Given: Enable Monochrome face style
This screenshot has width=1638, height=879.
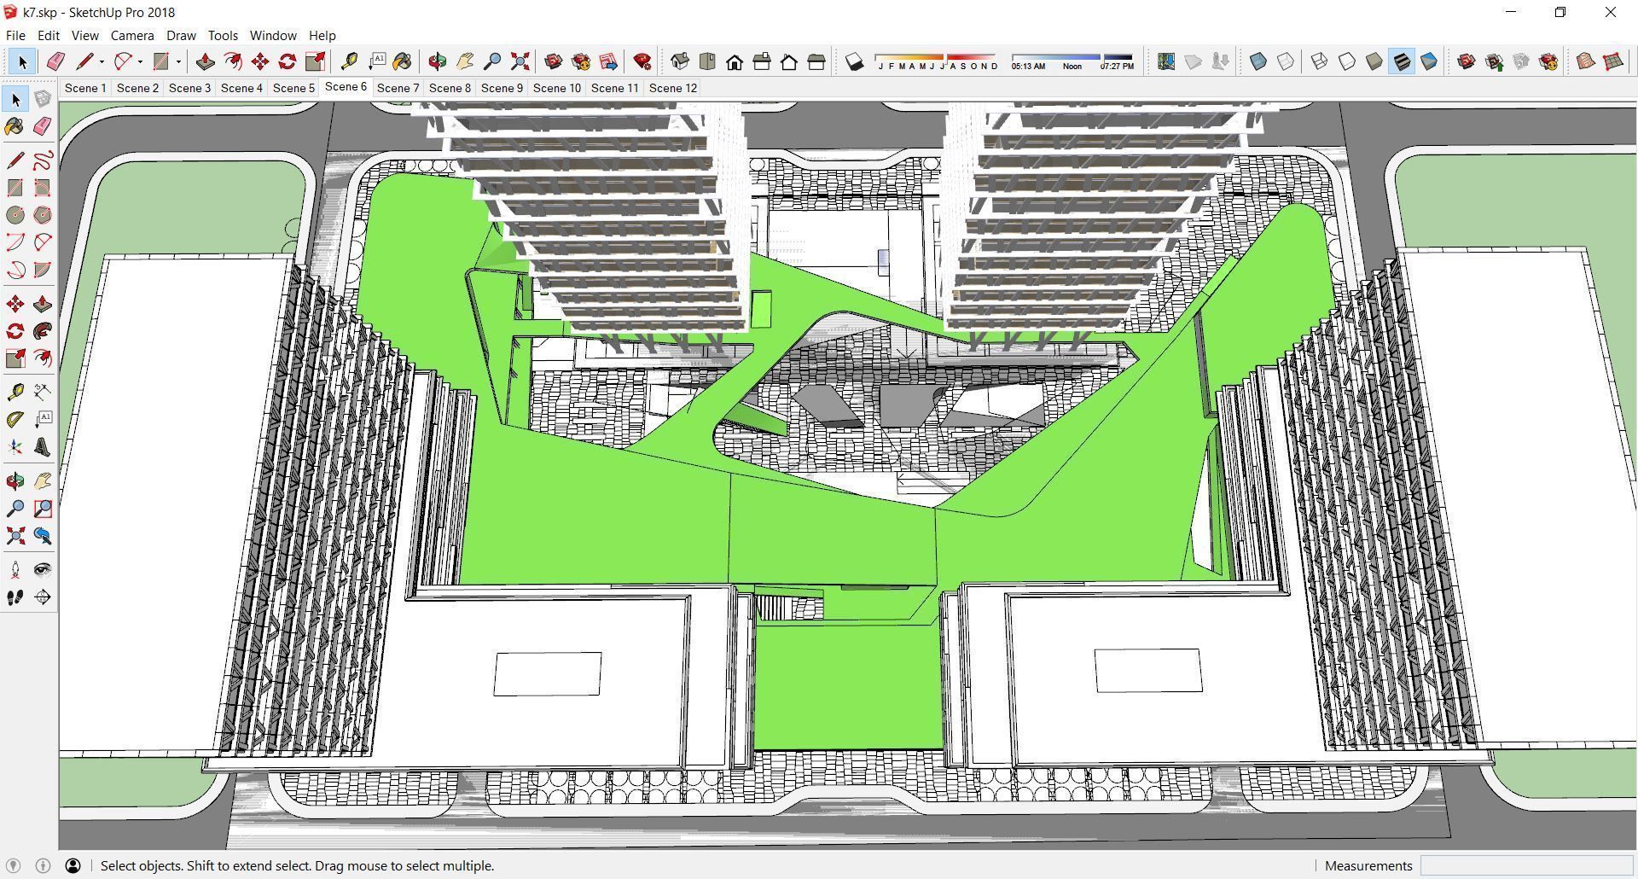Looking at the screenshot, I should [1429, 61].
